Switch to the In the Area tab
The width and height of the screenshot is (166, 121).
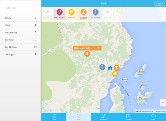point(103,117)
